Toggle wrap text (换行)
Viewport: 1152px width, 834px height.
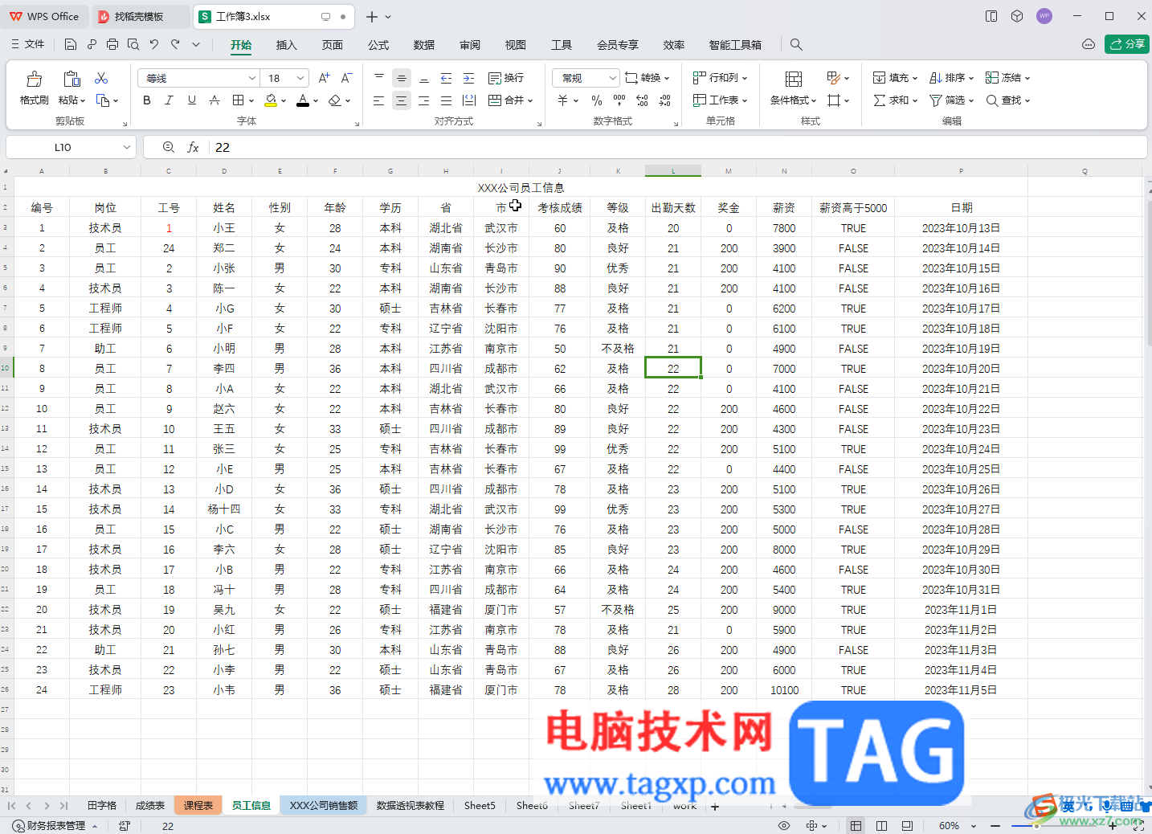coord(506,78)
